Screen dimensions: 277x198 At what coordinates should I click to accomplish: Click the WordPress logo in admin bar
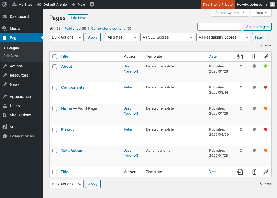5,4
